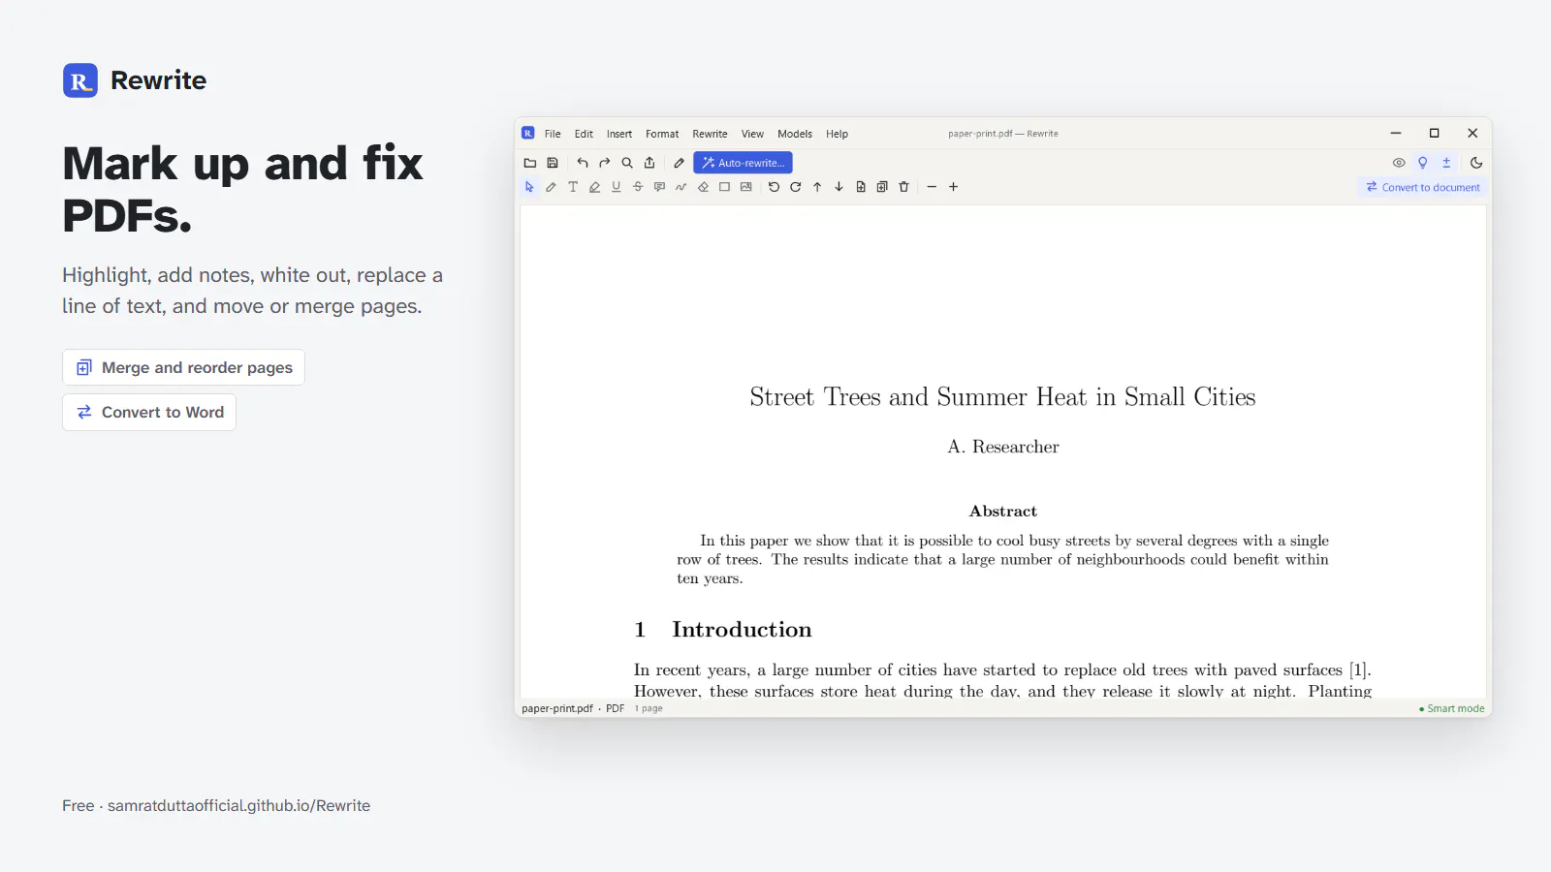Select the Text tool T icon

click(x=573, y=187)
